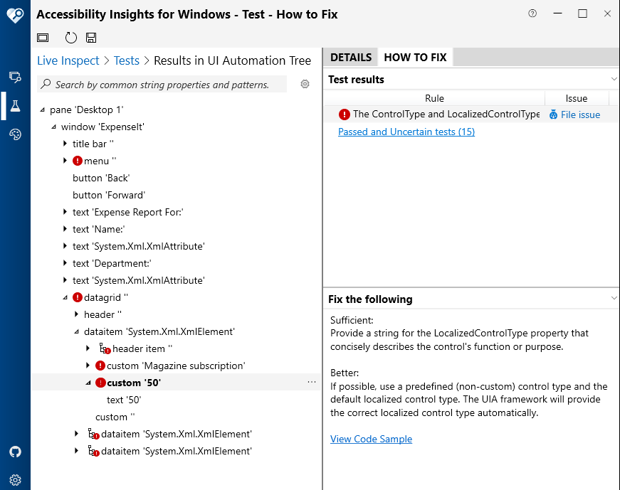Collapse the Fix the following section
This screenshot has height=490, width=620.
614,299
